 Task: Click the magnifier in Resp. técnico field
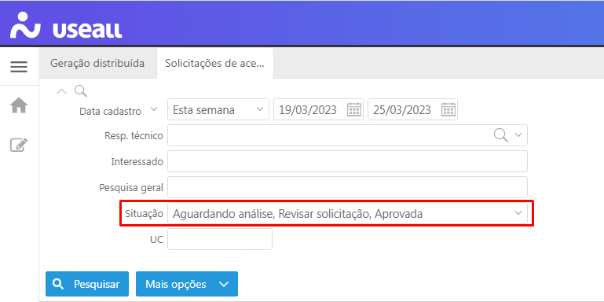(500, 135)
